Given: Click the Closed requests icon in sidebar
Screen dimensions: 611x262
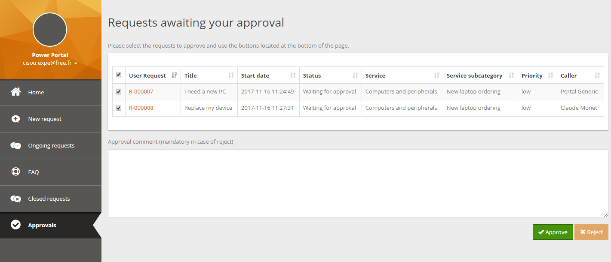Looking at the screenshot, I should (x=15, y=199).
